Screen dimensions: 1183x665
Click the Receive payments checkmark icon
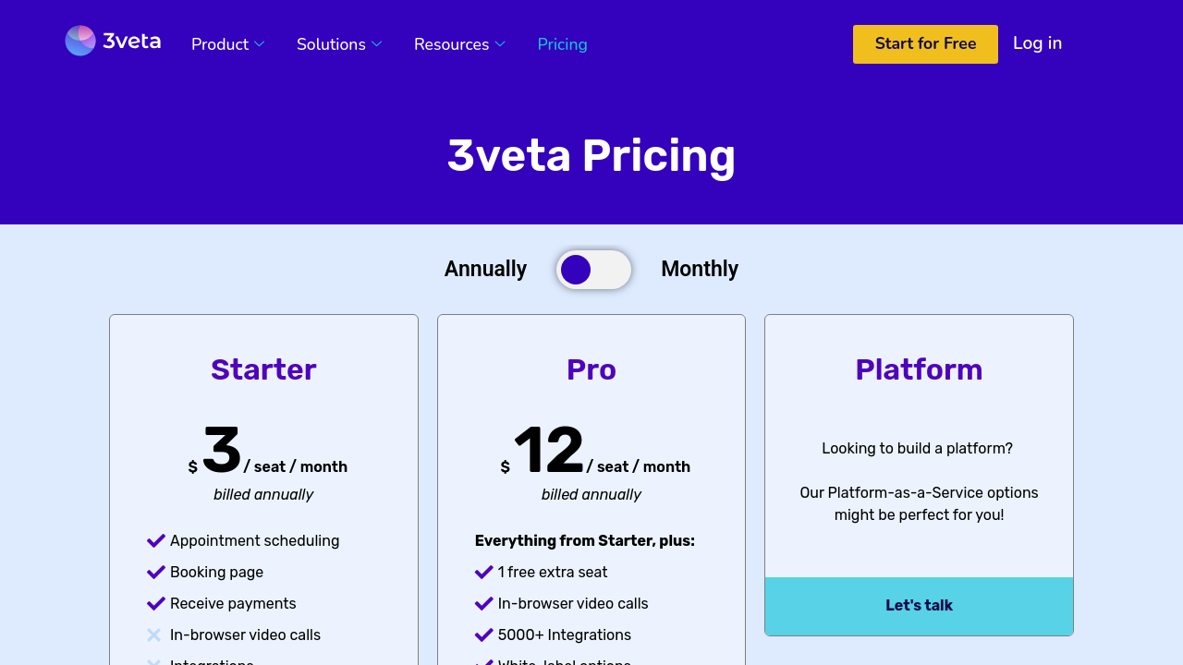coord(155,603)
